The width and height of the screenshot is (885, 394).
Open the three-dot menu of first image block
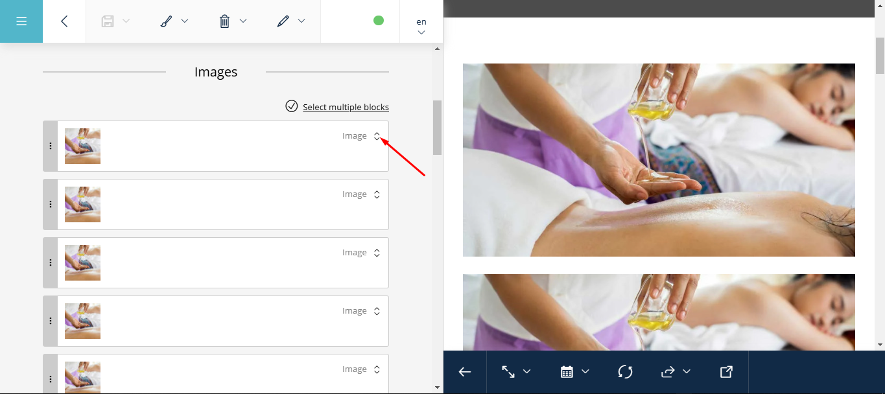(x=51, y=146)
